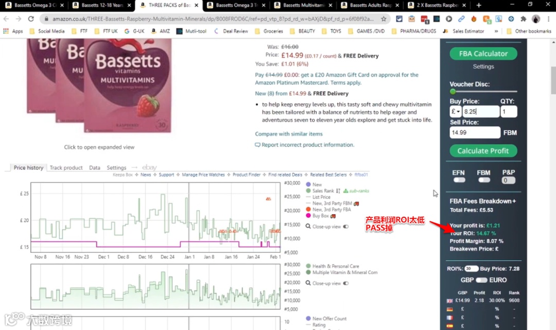556x330 pixels.
Task: Click the Bassetts multivitamins product image
Action: coord(99,86)
